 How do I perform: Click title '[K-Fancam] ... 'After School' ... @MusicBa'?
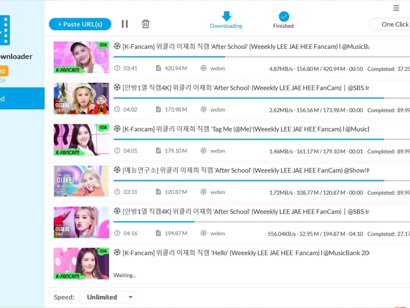pos(246,47)
